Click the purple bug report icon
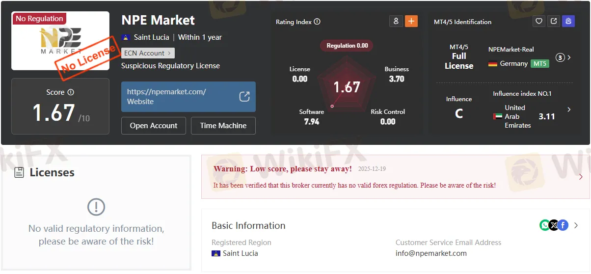 (568, 21)
